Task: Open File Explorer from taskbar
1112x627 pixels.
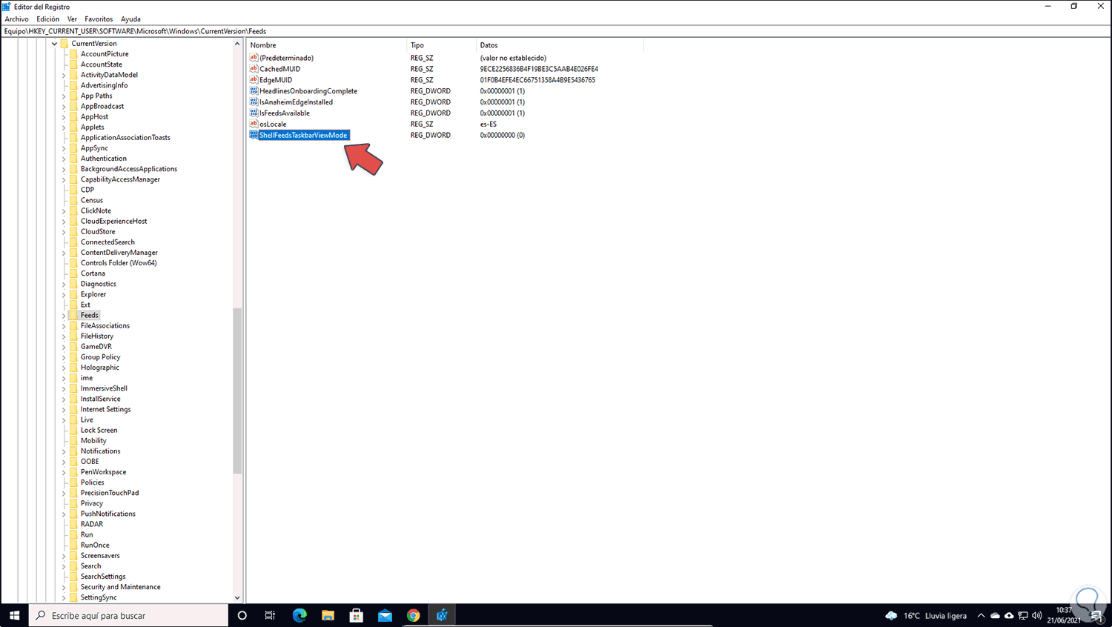Action: 328,615
